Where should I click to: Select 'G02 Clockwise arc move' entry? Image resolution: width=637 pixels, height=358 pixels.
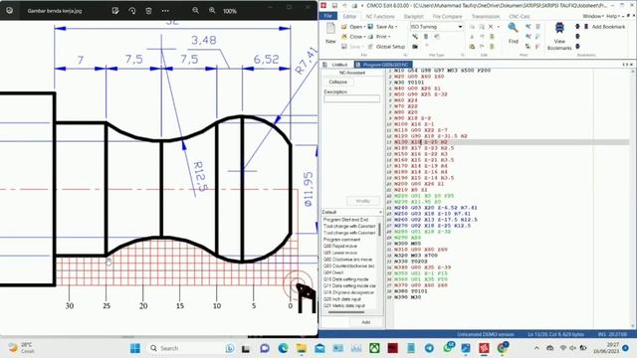(347, 260)
